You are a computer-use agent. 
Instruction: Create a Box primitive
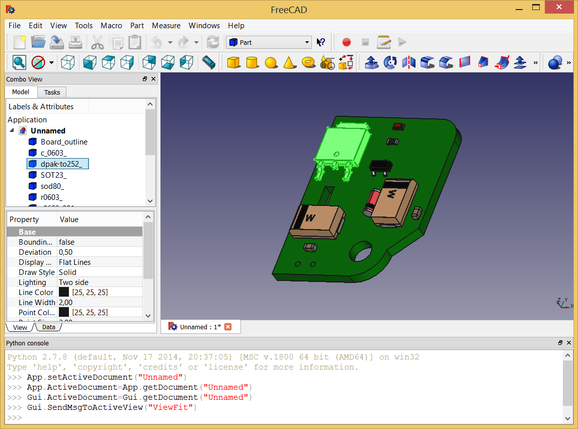click(233, 62)
